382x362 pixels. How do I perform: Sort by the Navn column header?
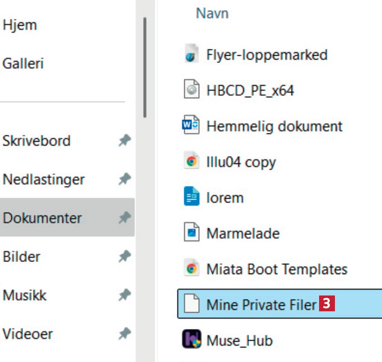(x=212, y=13)
